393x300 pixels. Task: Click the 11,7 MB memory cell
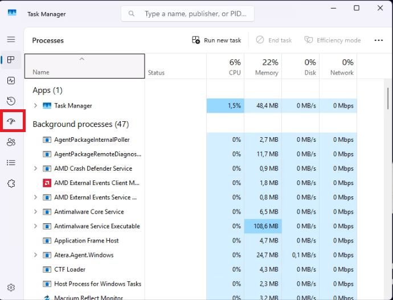coord(263,154)
